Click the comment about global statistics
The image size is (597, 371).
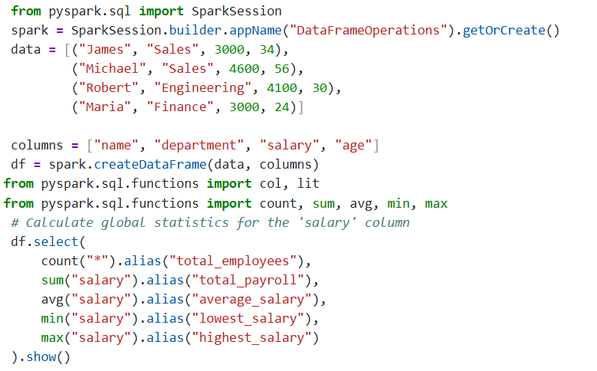tap(210, 222)
